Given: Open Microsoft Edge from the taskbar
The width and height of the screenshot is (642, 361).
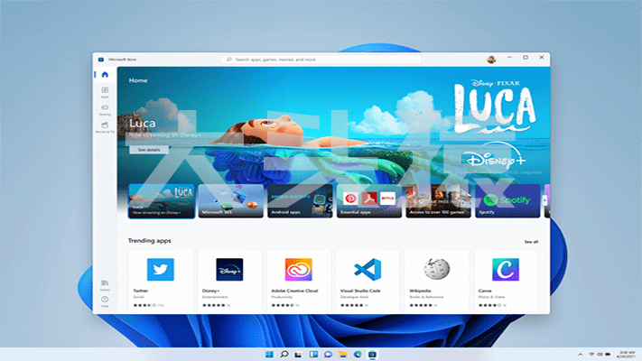Looking at the screenshot, I should click(358, 355).
